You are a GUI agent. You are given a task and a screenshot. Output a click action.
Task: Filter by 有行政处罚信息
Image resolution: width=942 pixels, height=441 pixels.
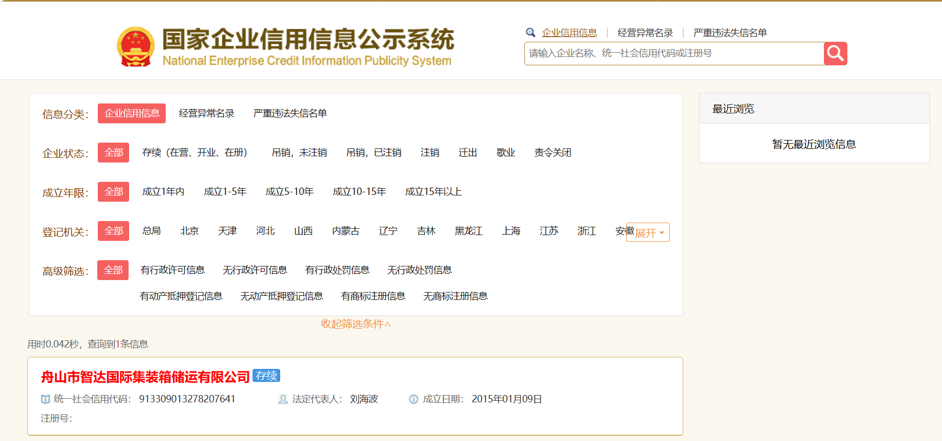pos(337,270)
